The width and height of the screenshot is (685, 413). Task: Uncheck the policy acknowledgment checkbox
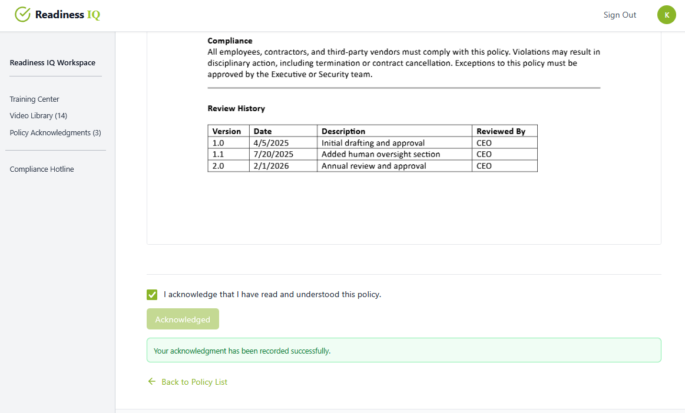pyautogui.click(x=152, y=294)
